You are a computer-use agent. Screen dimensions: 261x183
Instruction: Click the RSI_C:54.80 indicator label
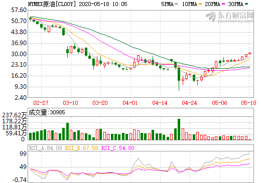118,148
